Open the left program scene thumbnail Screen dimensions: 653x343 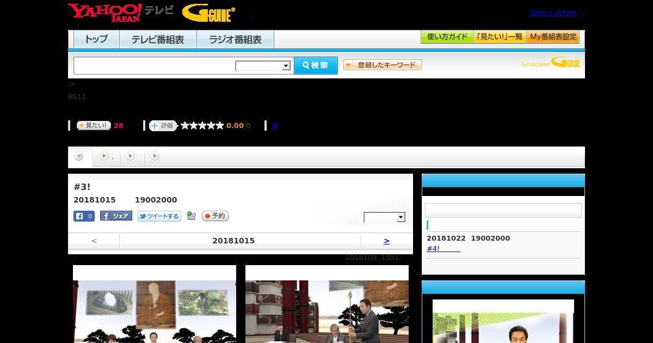tap(155, 304)
